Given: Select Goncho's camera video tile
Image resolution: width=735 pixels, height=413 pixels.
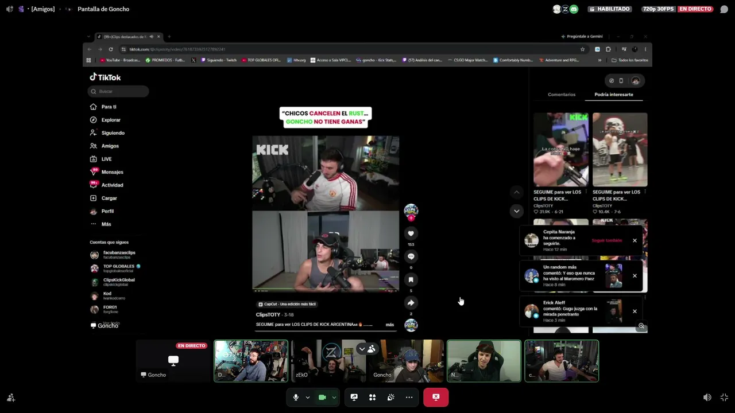Looking at the screenshot, I should pyautogui.click(x=407, y=361).
